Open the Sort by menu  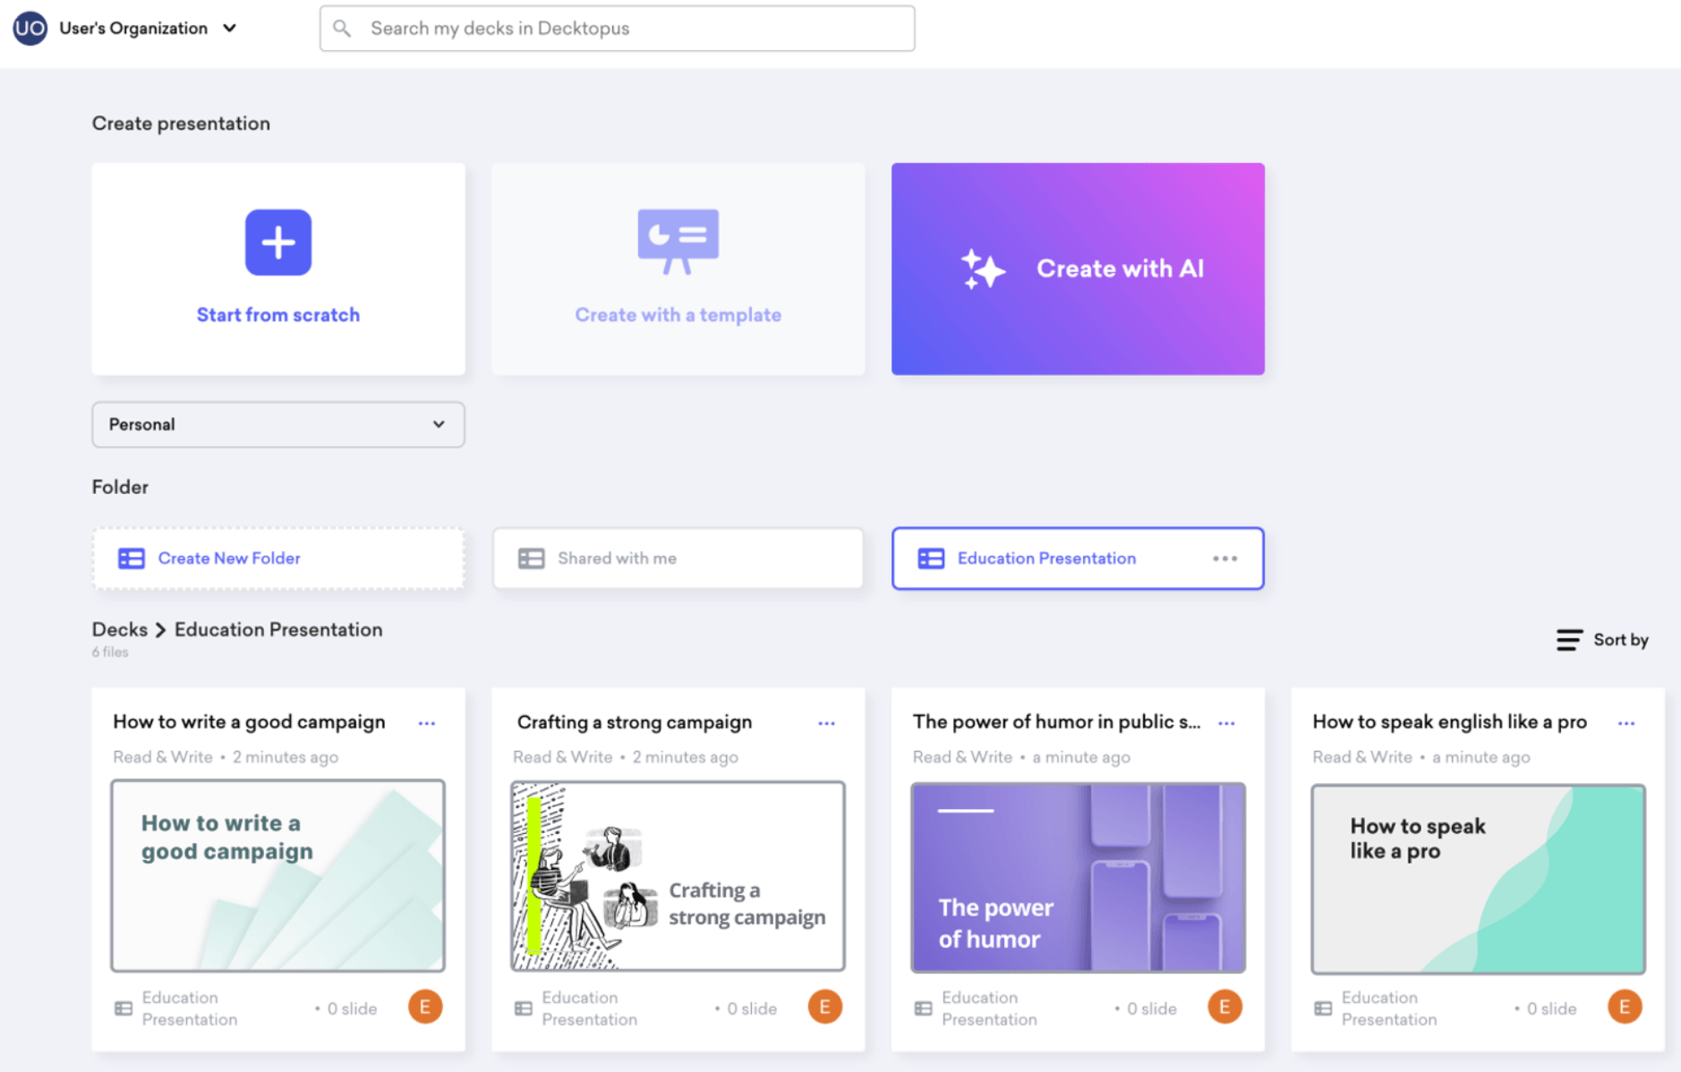1602,640
